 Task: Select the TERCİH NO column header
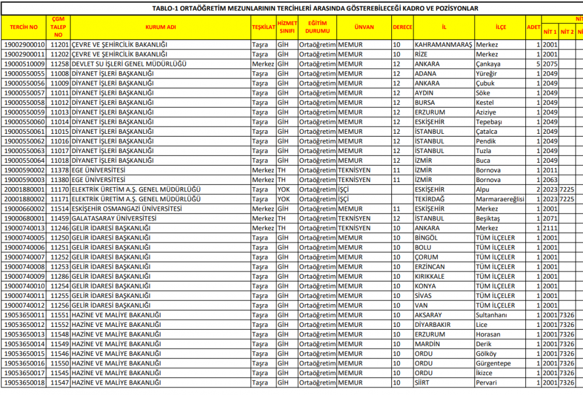25,27
